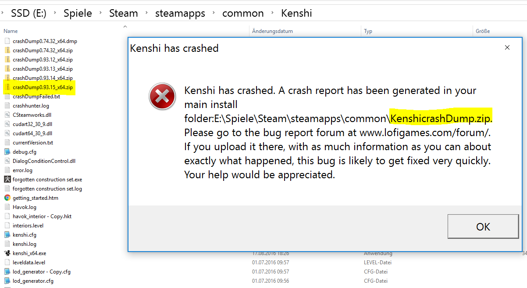Select crashDump0.93.14_x64.zip archive icon

(7, 78)
